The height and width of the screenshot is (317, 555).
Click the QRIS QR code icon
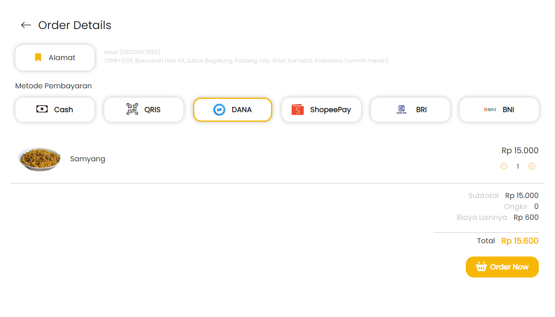tap(132, 109)
